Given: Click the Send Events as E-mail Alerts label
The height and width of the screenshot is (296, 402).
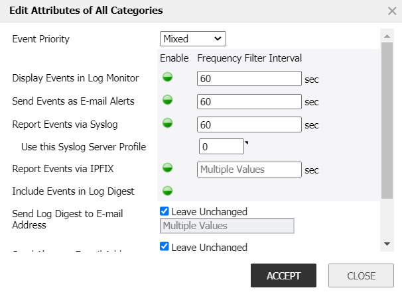Looking at the screenshot, I should [x=73, y=101].
